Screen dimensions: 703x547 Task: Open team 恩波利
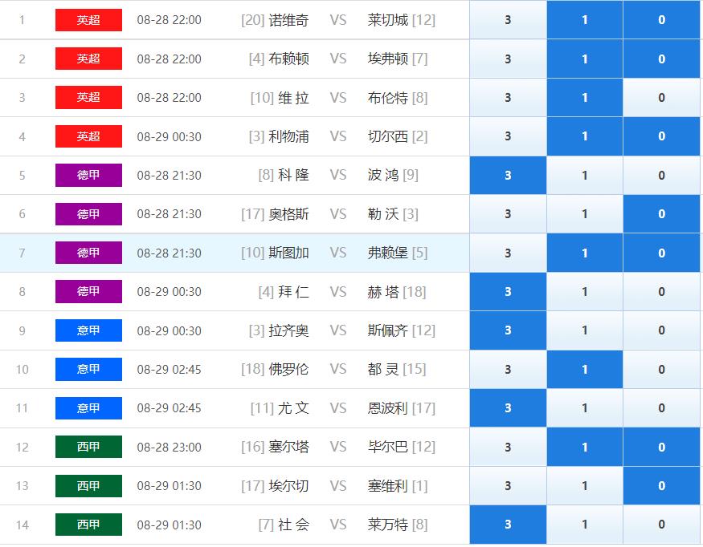click(388, 408)
